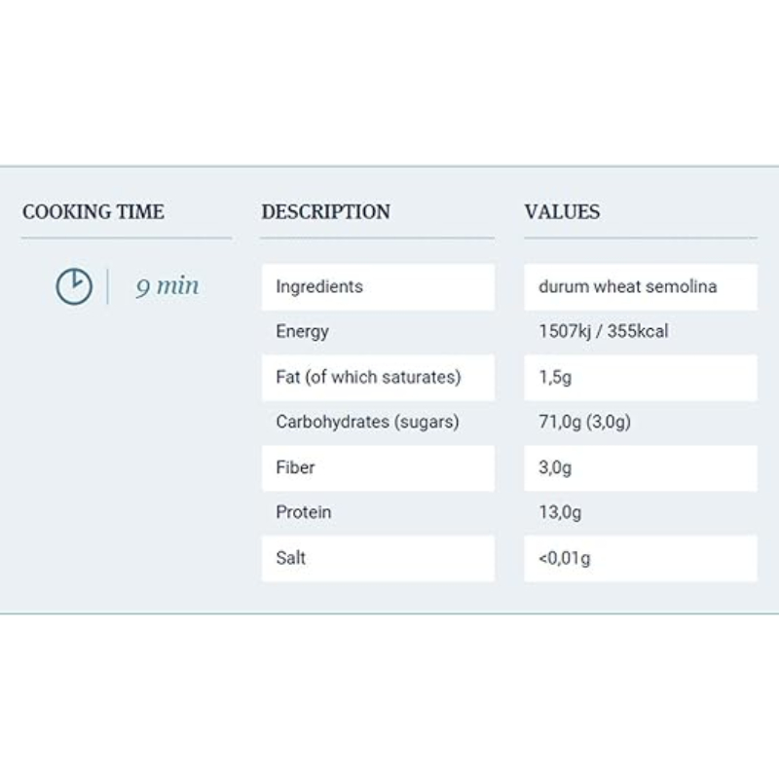This screenshot has height=779, width=779.
Task: Click the 9 min cooking time text
Action: coord(167,286)
